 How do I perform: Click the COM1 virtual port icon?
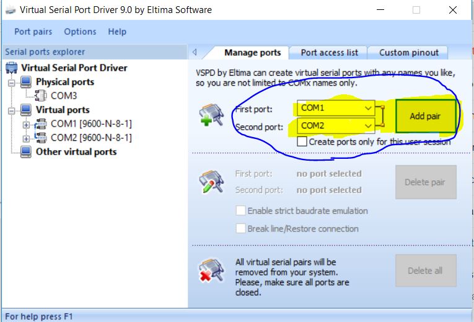[x=40, y=124]
